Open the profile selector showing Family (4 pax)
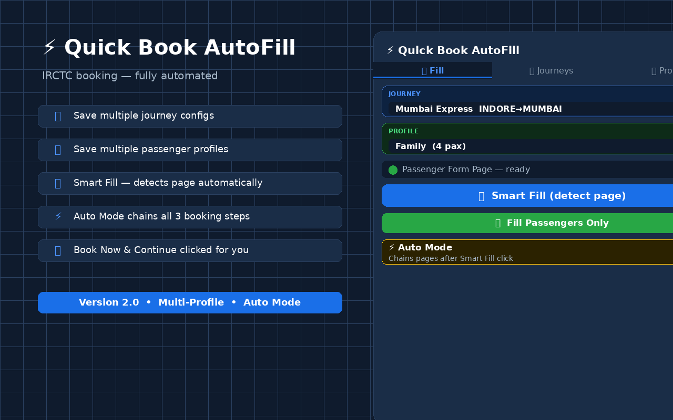 [531, 146]
